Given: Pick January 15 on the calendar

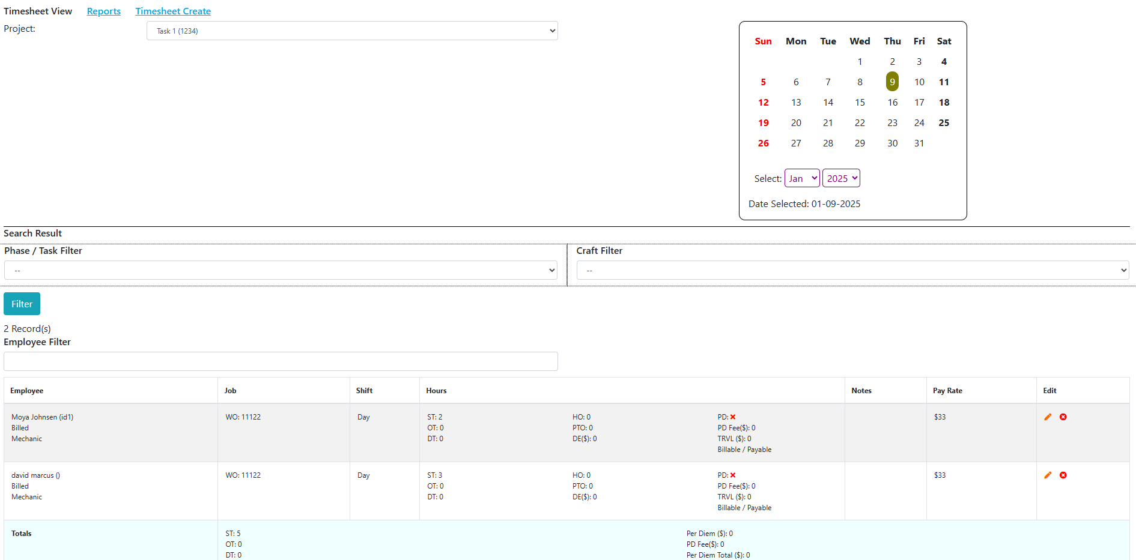Looking at the screenshot, I should [860, 103].
